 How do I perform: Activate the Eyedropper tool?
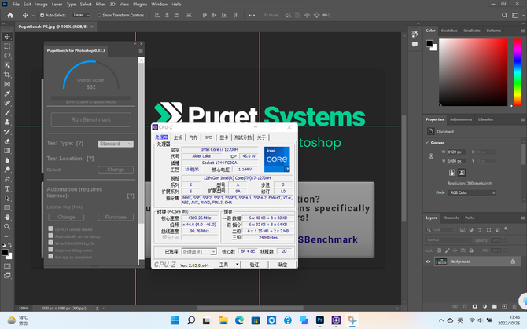tap(7, 93)
